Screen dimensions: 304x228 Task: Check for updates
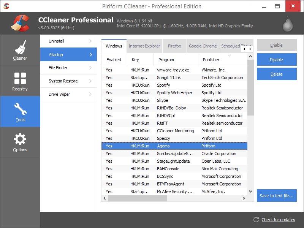click(278, 220)
